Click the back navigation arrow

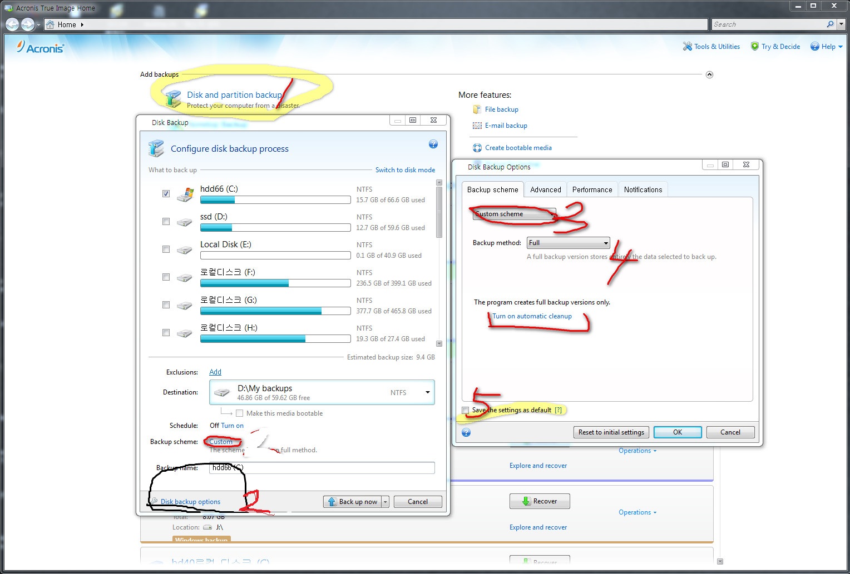[x=12, y=24]
